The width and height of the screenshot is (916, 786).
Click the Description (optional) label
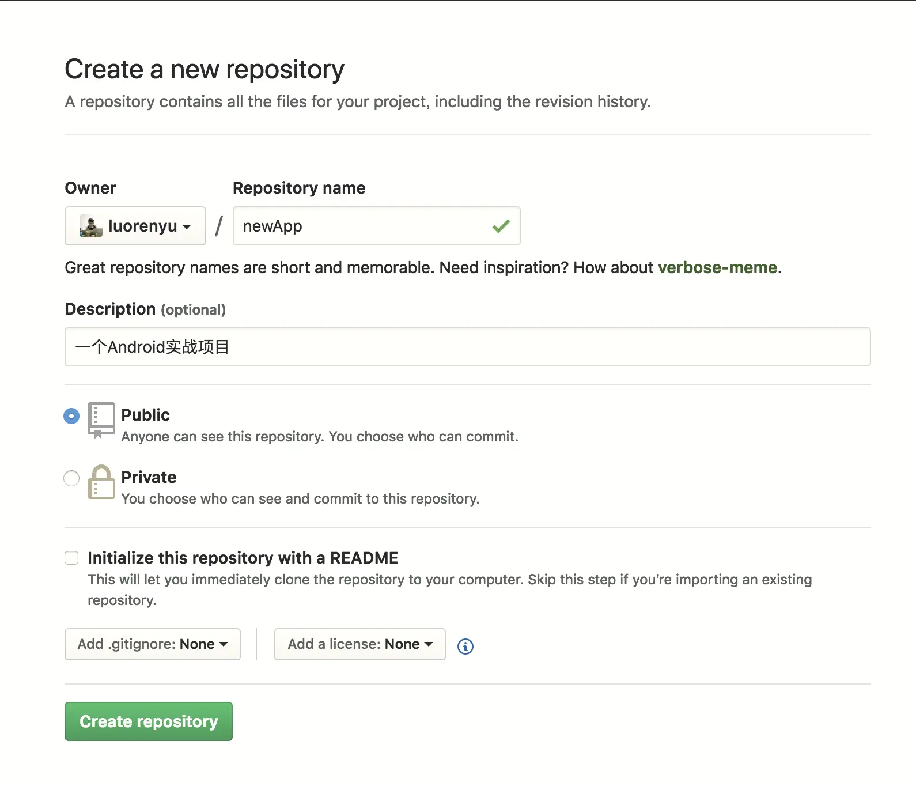[x=145, y=309]
